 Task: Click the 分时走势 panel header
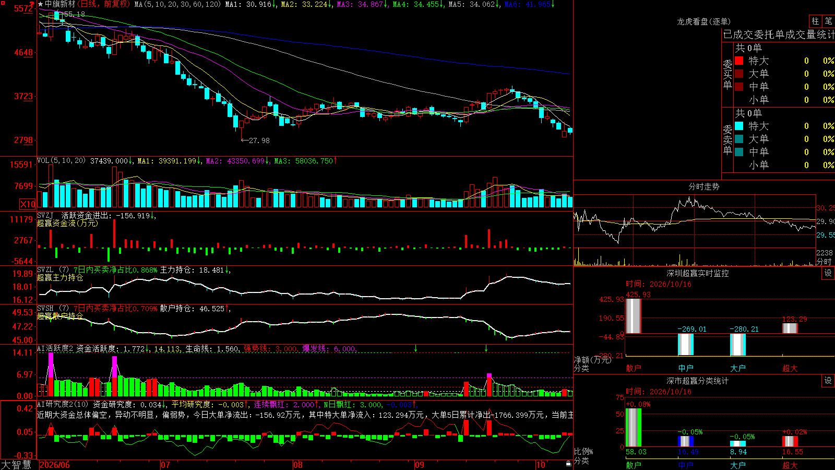(x=703, y=186)
